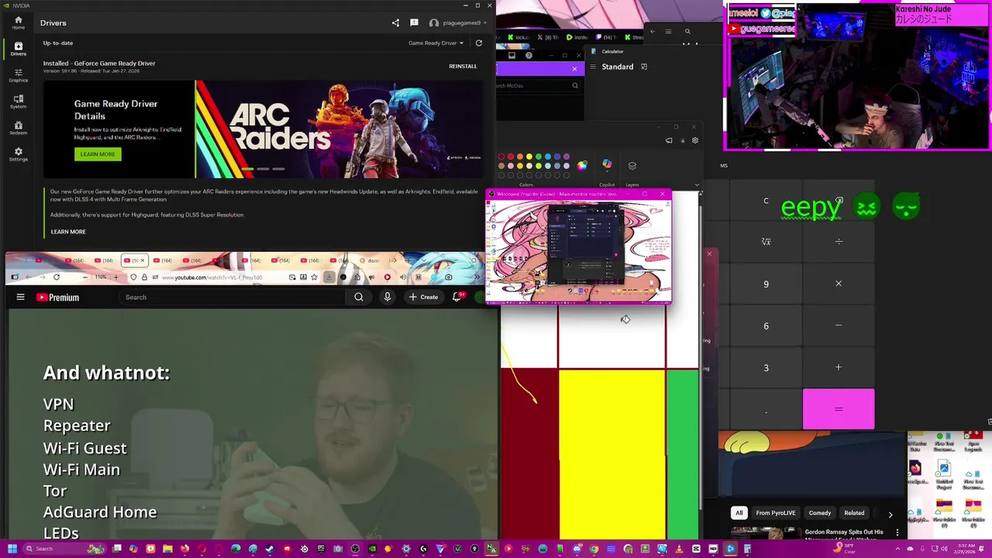Switch to kick.com tab in background browser

click(518, 37)
